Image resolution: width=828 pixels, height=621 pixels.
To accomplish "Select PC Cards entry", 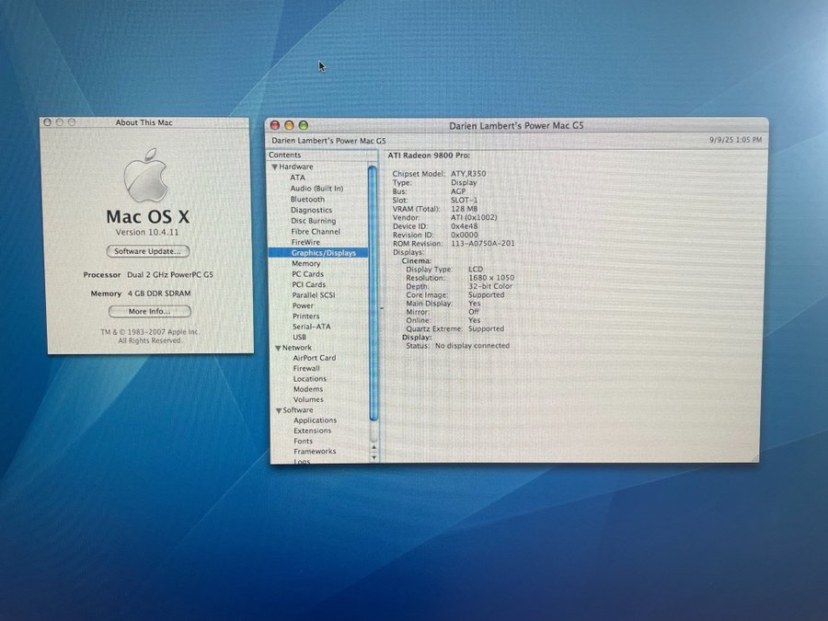I will click(x=307, y=274).
